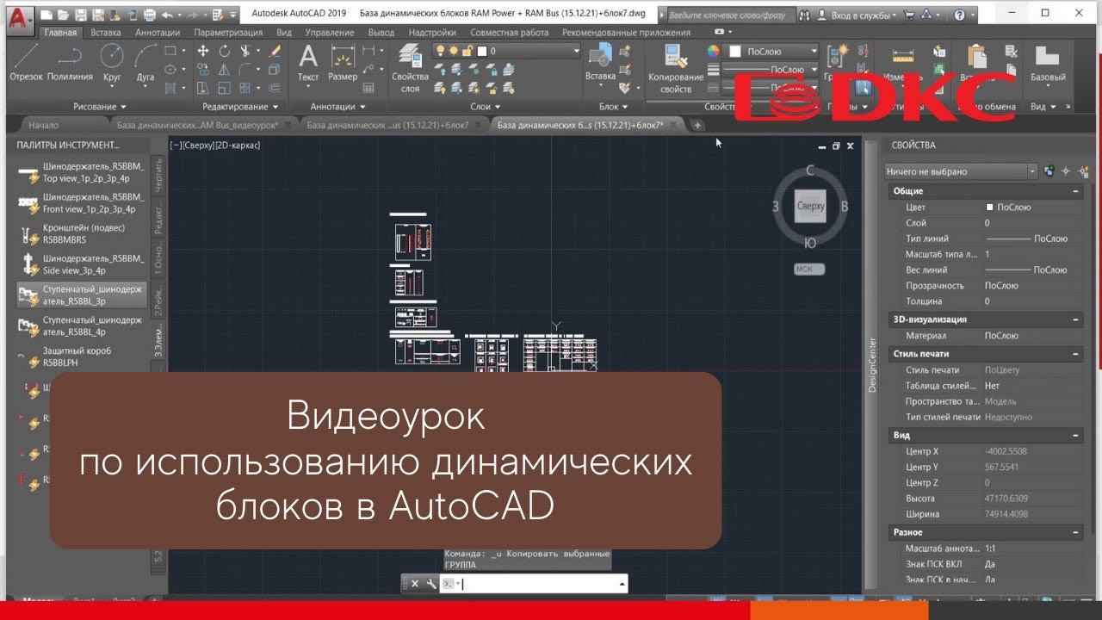The height and width of the screenshot is (620, 1102).
Task: Click the Open file icon in quick access toolbar
Action: [63, 15]
